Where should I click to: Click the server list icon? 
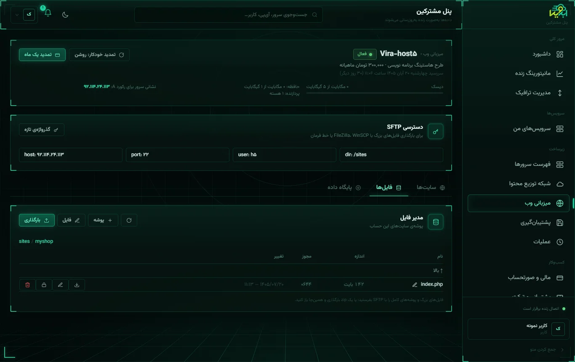click(x=560, y=164)
